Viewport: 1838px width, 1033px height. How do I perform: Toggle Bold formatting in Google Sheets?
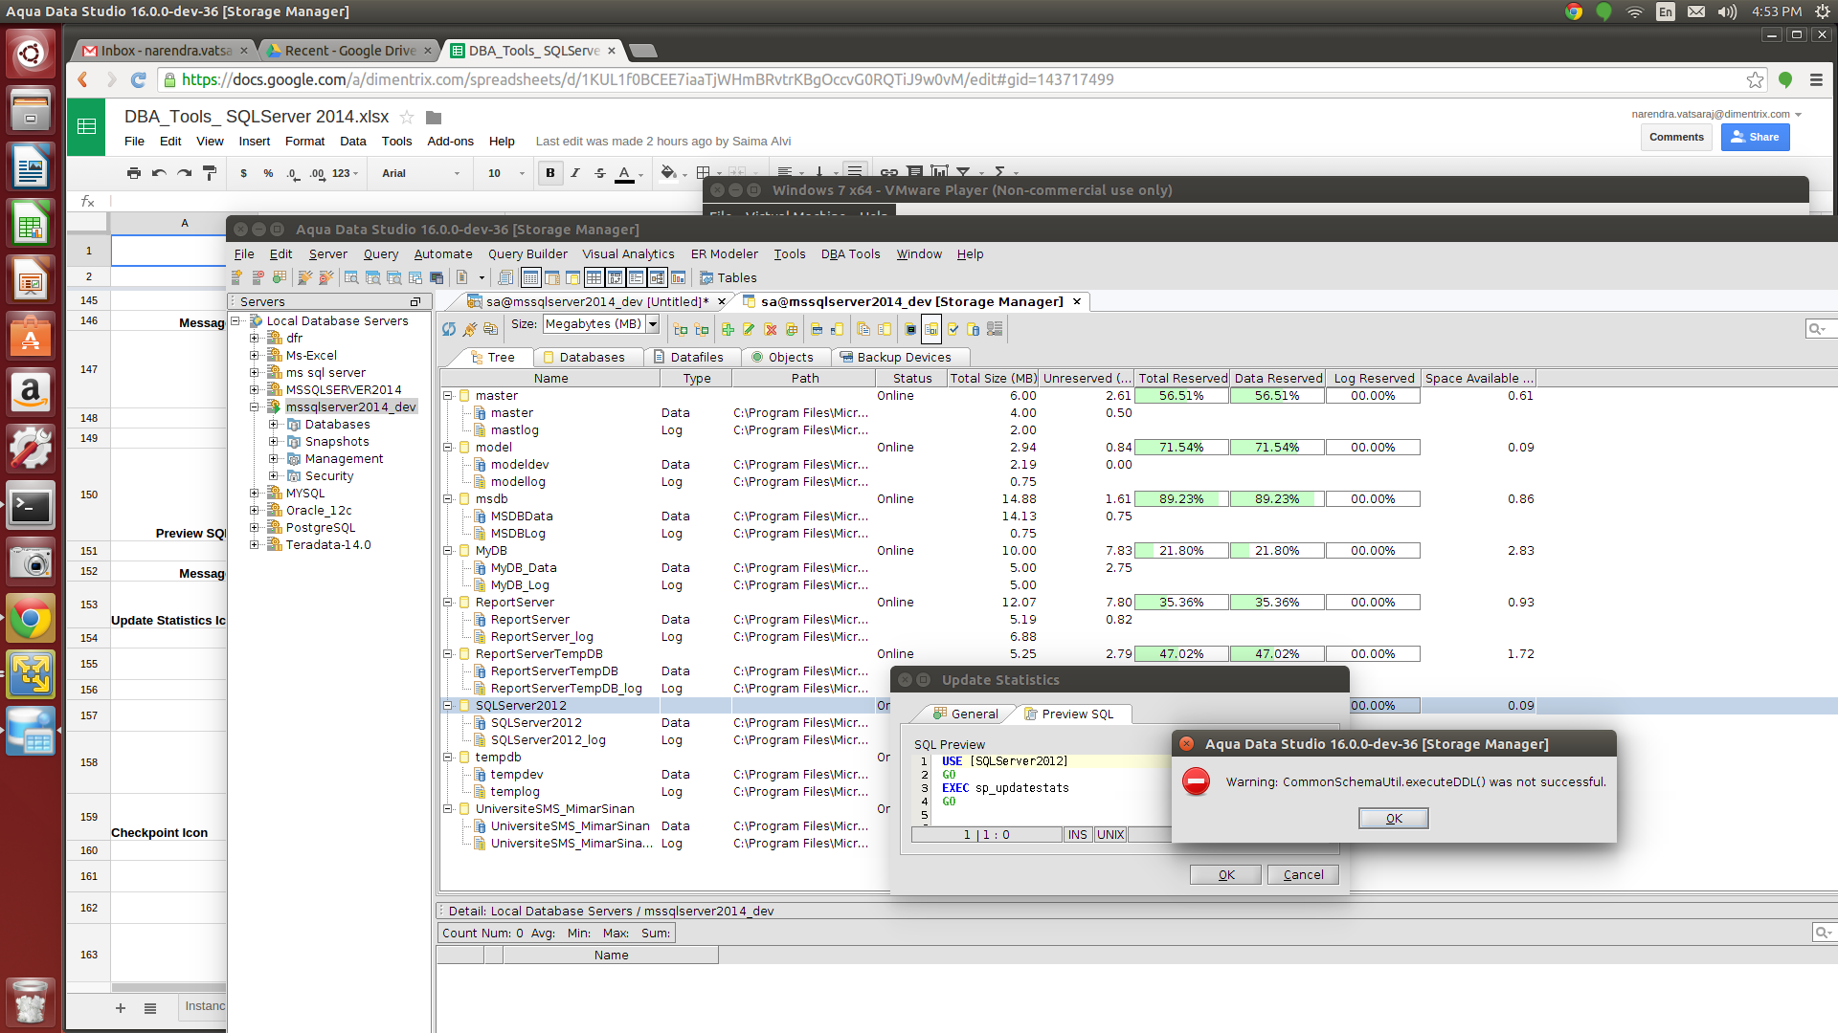(x=549, y=173)
